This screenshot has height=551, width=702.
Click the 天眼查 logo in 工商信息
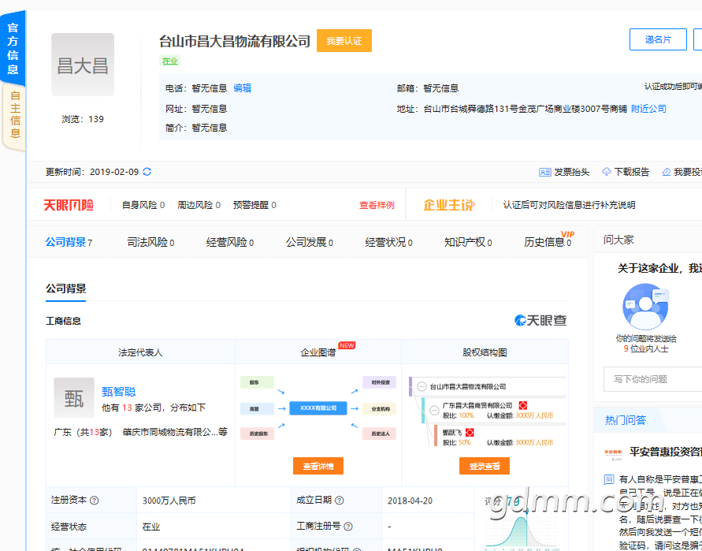tap(540, 320)
